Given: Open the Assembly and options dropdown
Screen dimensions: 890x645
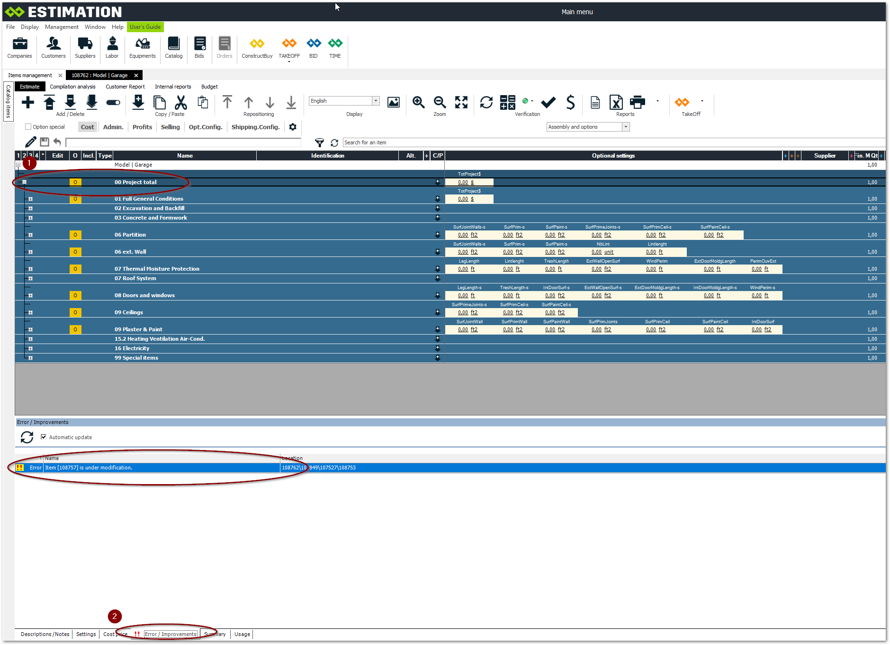Looking at the screenshot, I should 626,127.
